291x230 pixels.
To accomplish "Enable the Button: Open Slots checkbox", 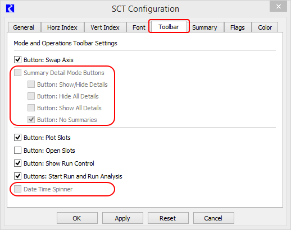I will [x=17, y=151].
